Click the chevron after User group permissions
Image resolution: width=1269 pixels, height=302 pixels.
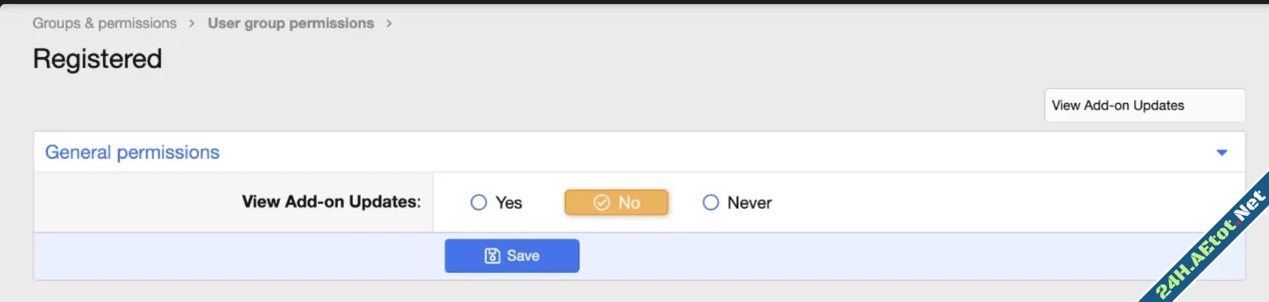pyautogui.click(x=389, y=24)
